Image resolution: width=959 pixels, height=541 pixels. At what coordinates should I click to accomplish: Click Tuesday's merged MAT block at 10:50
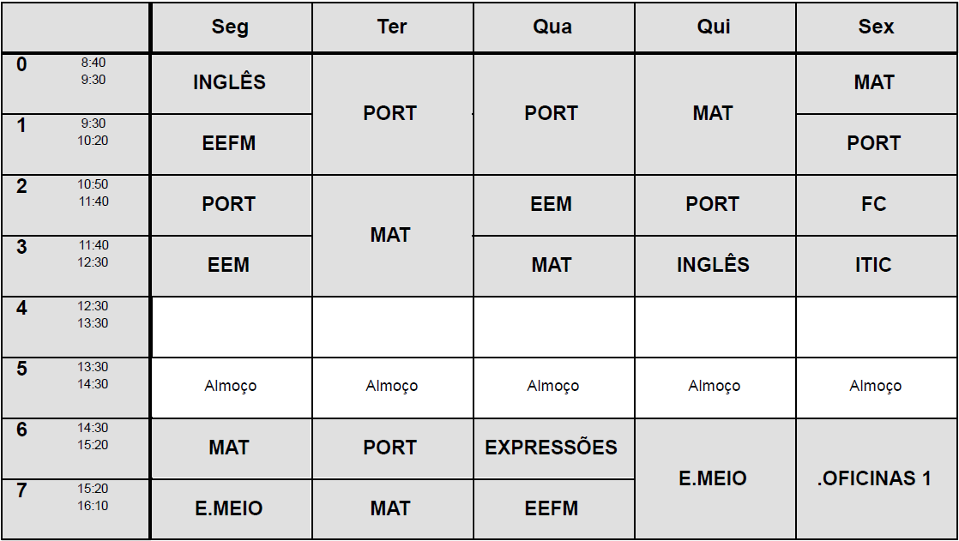(x=390, y=236)
